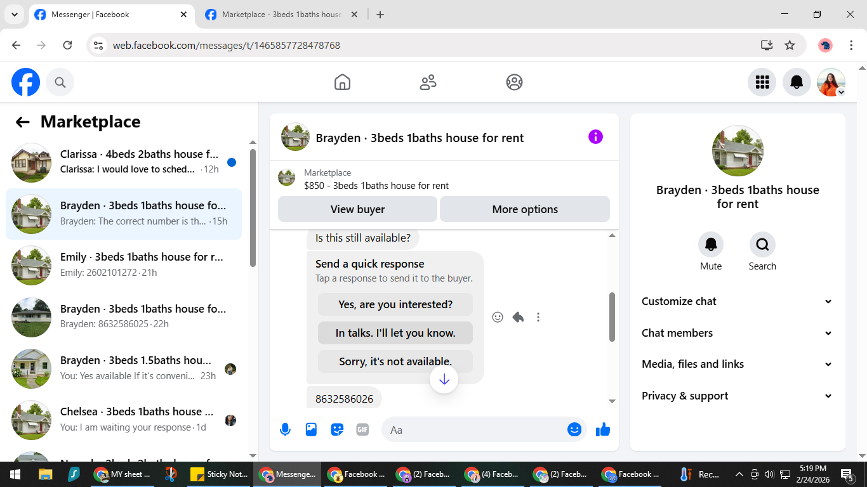This screenshot has height=487, width=867.
Task: Open File Explorer from taskbar
Action: click(45, 474)
